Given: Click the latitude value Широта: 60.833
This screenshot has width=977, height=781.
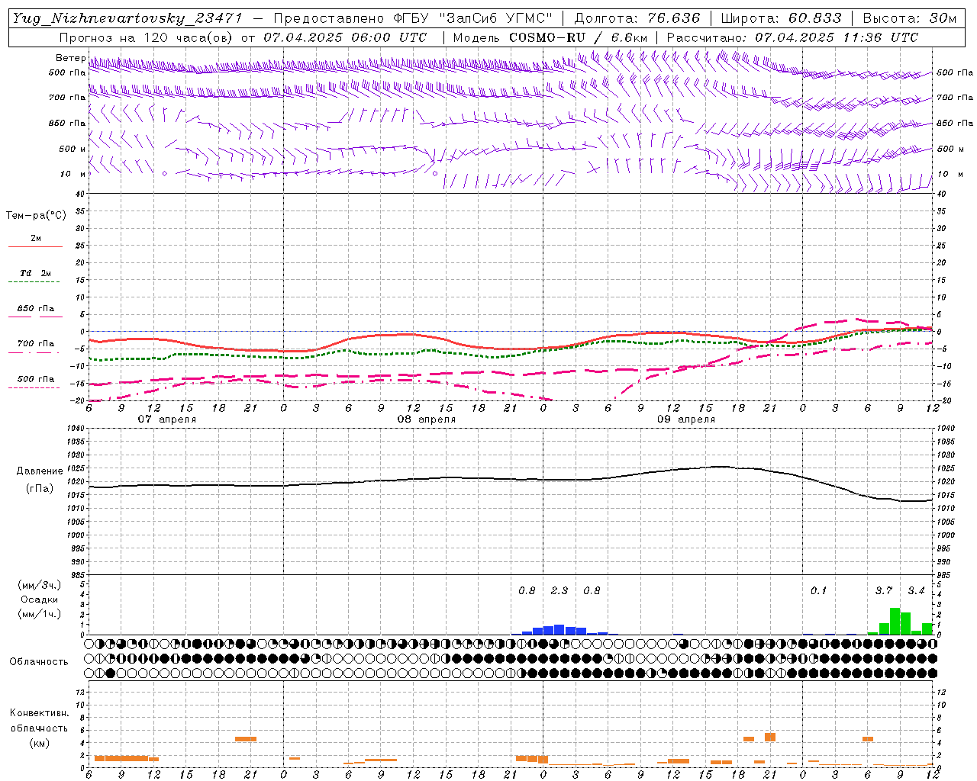Looking at the screenshot, I should point(781,18).
